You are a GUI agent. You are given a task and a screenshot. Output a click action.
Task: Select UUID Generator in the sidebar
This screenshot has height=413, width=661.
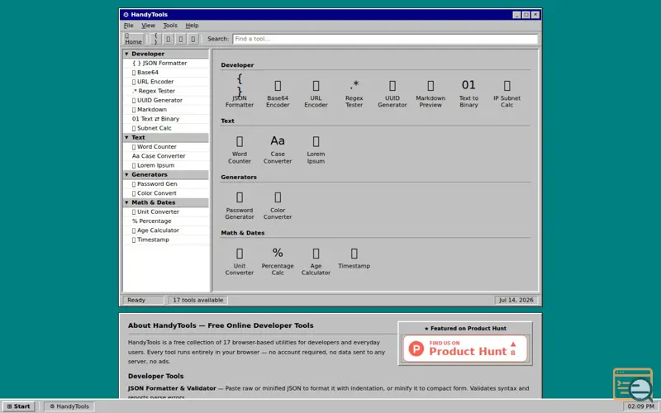166,100
